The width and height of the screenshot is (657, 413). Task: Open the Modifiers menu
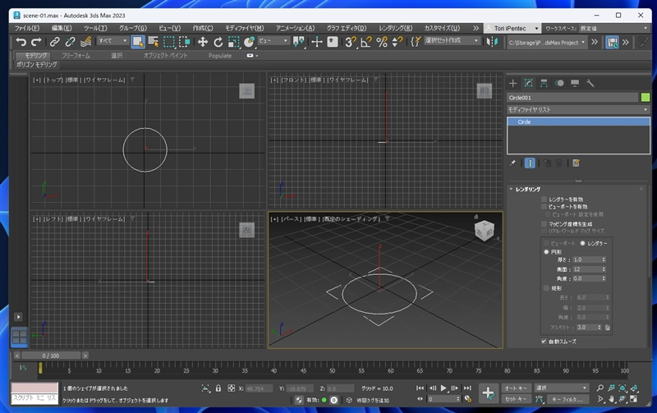(245, 28)
